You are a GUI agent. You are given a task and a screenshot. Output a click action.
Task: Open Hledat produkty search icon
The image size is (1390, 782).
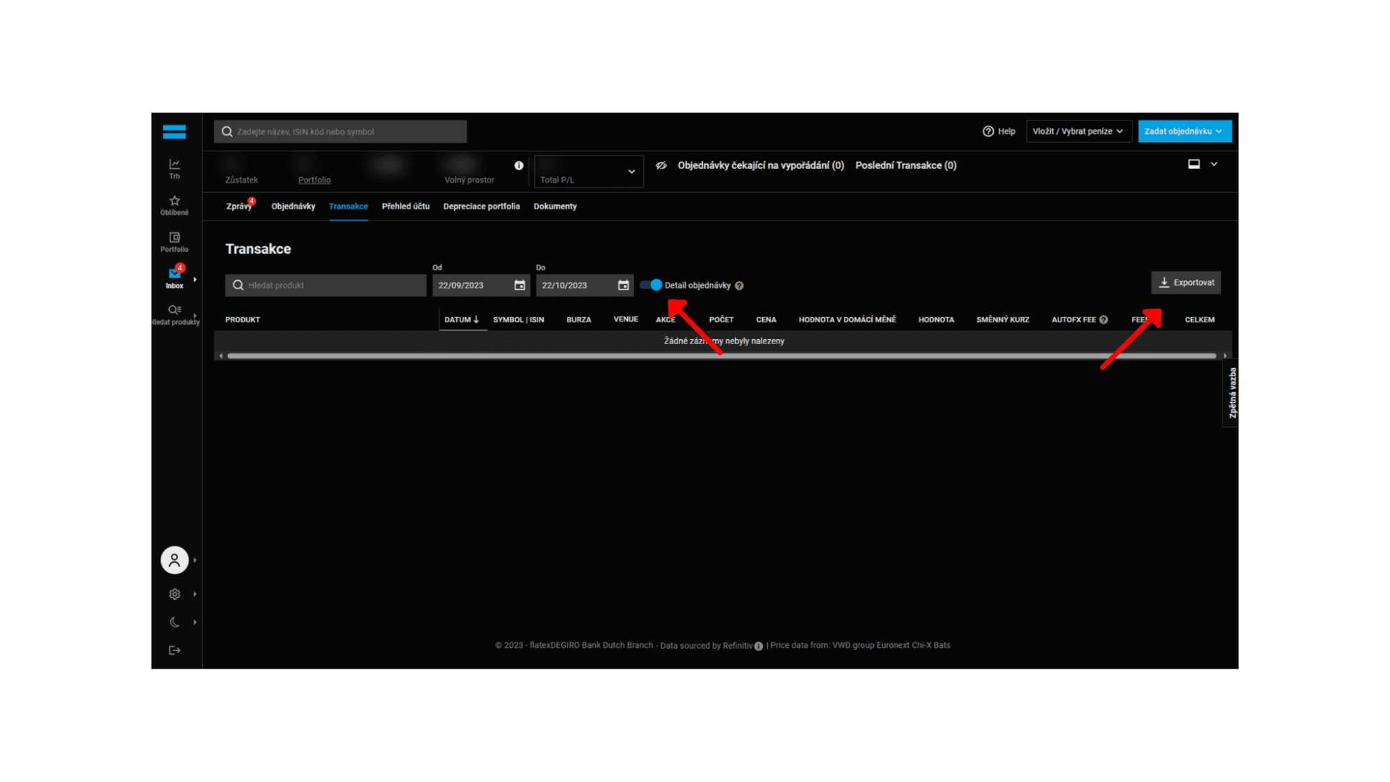175,309
